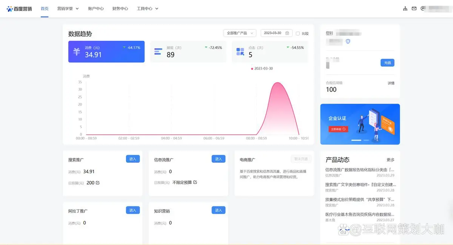The image size is (453, 245).
Task: Click the calendar icon in date field
Action: pyautogui.click(x=287, y=33)
